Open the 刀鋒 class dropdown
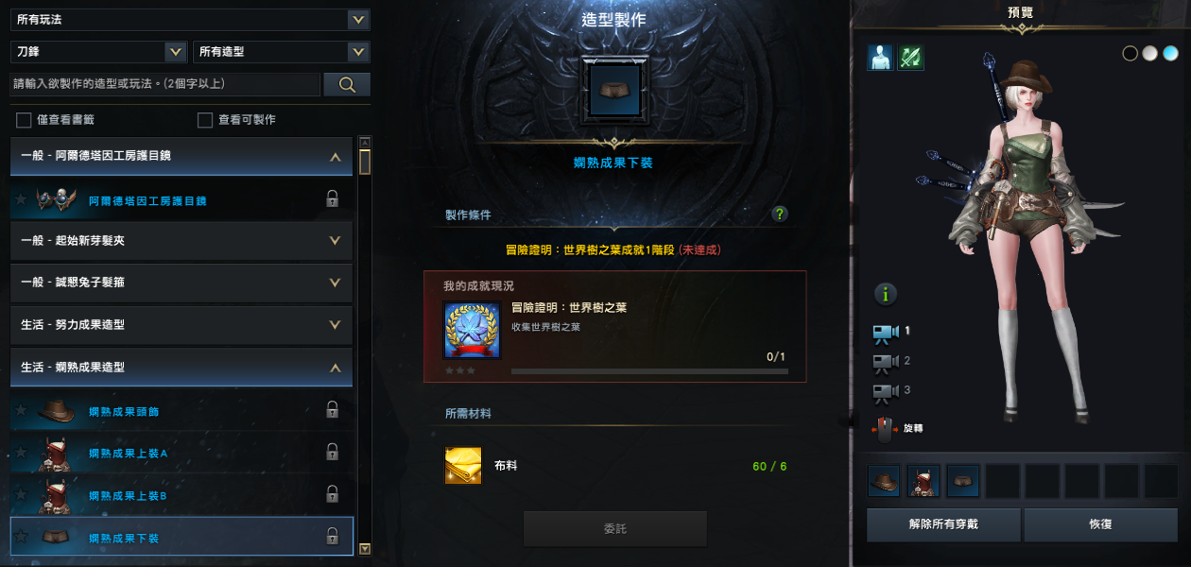The width and height of the screenshot is (1191, 567). (x=98, y=52)
